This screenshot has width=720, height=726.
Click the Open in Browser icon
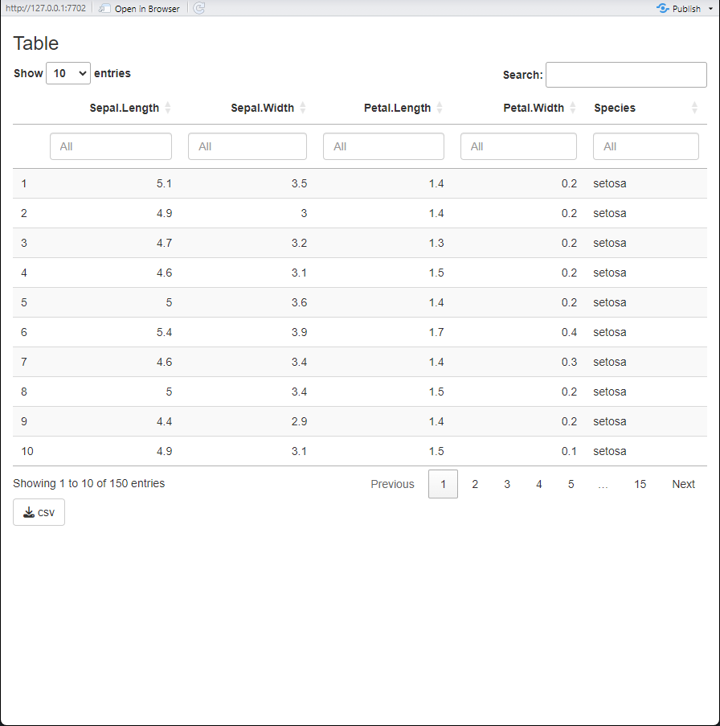(104, 8)
